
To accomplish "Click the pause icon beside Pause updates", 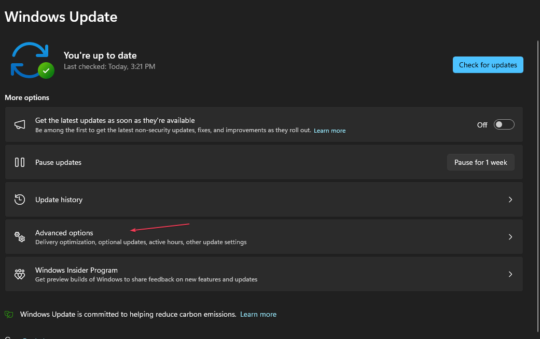I will [x=20, y=162].
